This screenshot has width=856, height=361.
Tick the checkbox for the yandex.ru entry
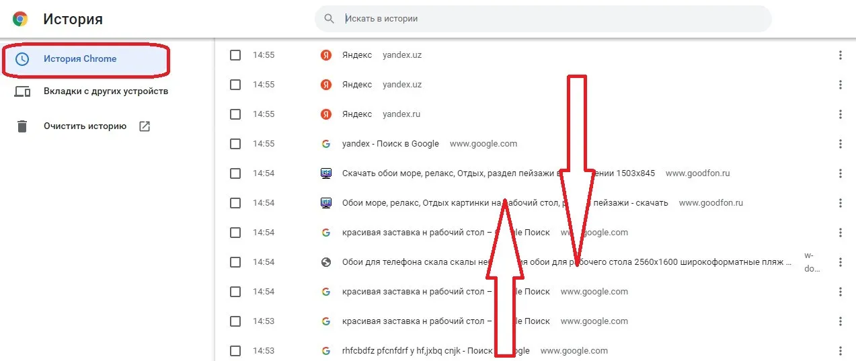[x=235, y=114]
